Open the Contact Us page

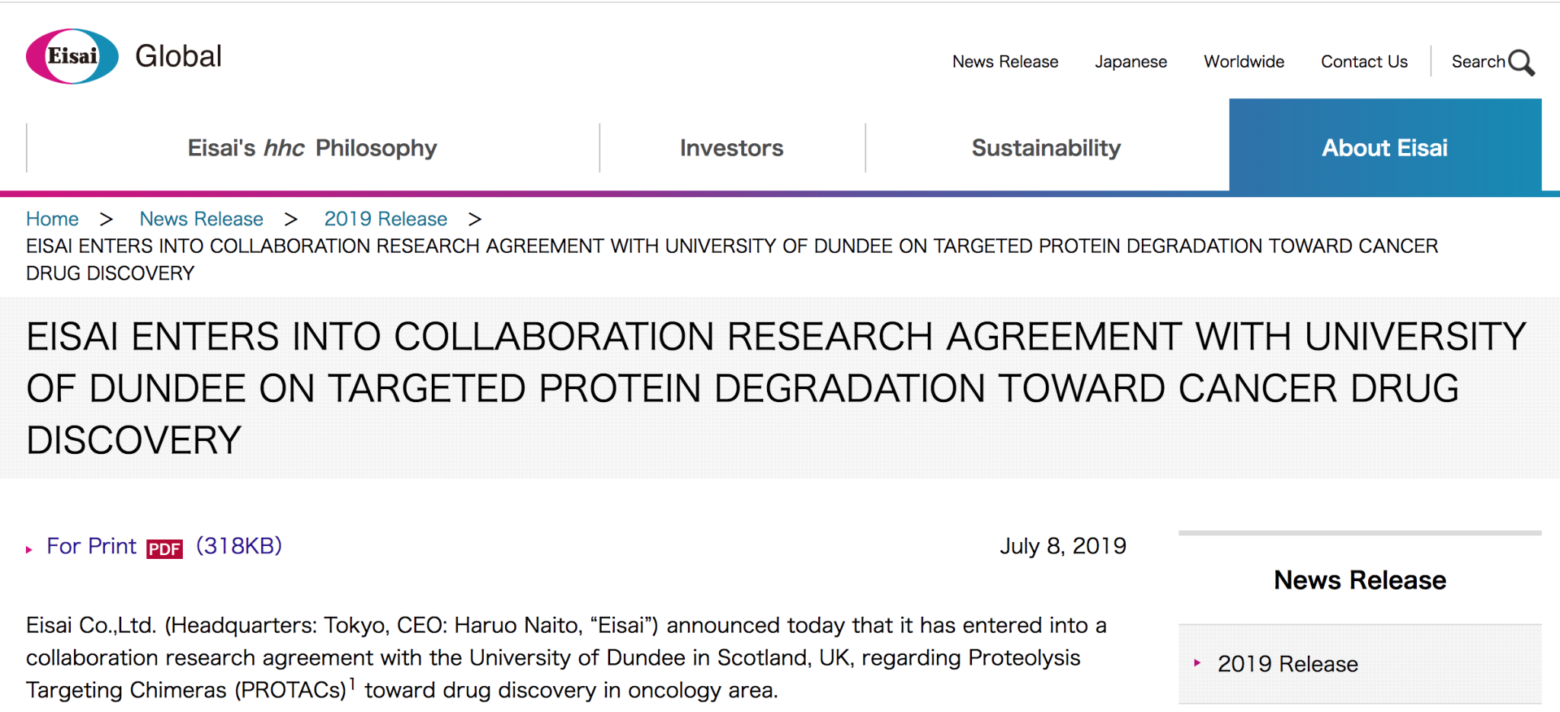[x=1363, y=62]
